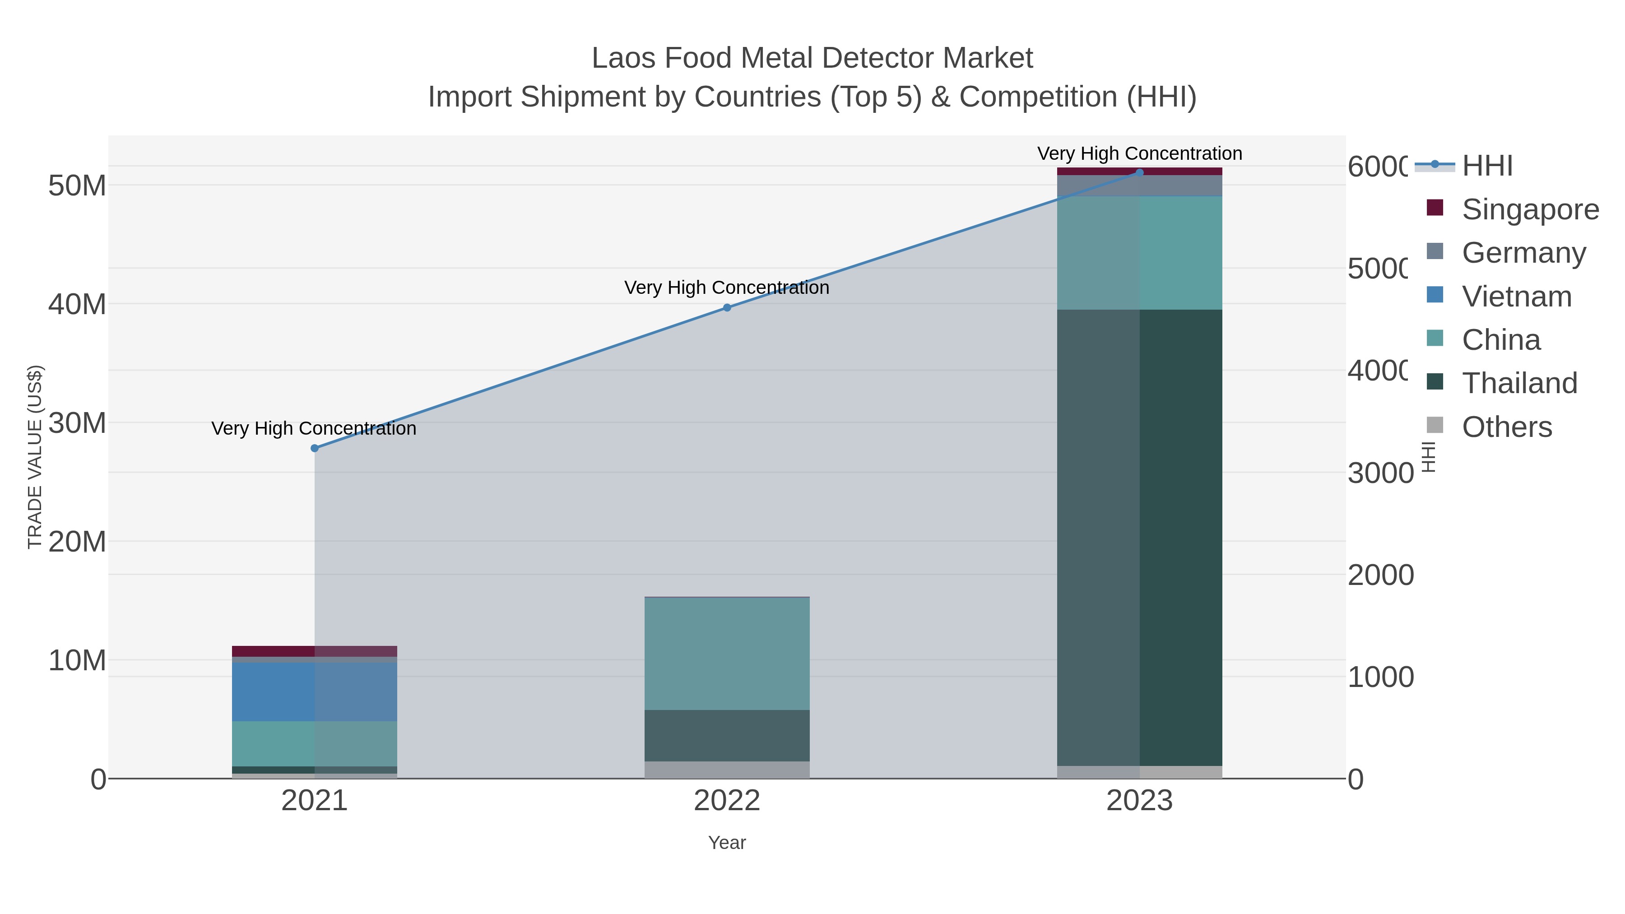Click the 2023 x-axis label
Viewport: 1625px width, 914px height.
tap(1139, 801)
